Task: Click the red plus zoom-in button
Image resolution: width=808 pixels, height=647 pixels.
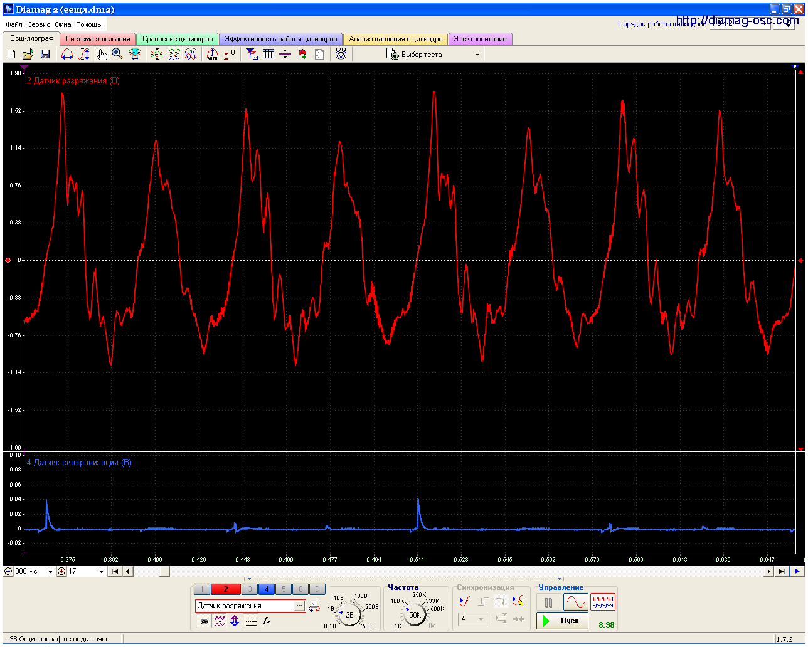Action: (61, 571)
